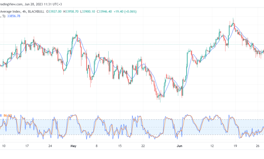Click the TradingView.com date stamp header

tap(31, 4)
